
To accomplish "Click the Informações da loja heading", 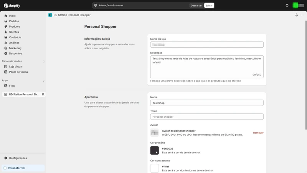I will 97,39.
